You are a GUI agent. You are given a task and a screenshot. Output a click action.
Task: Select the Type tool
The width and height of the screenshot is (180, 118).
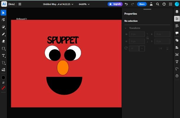4,56
